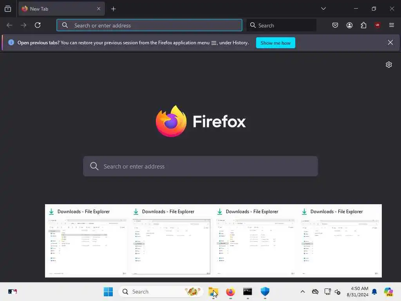Expand the list all tabs chevron
Screen dimensions: 401x301
[323, 9]
